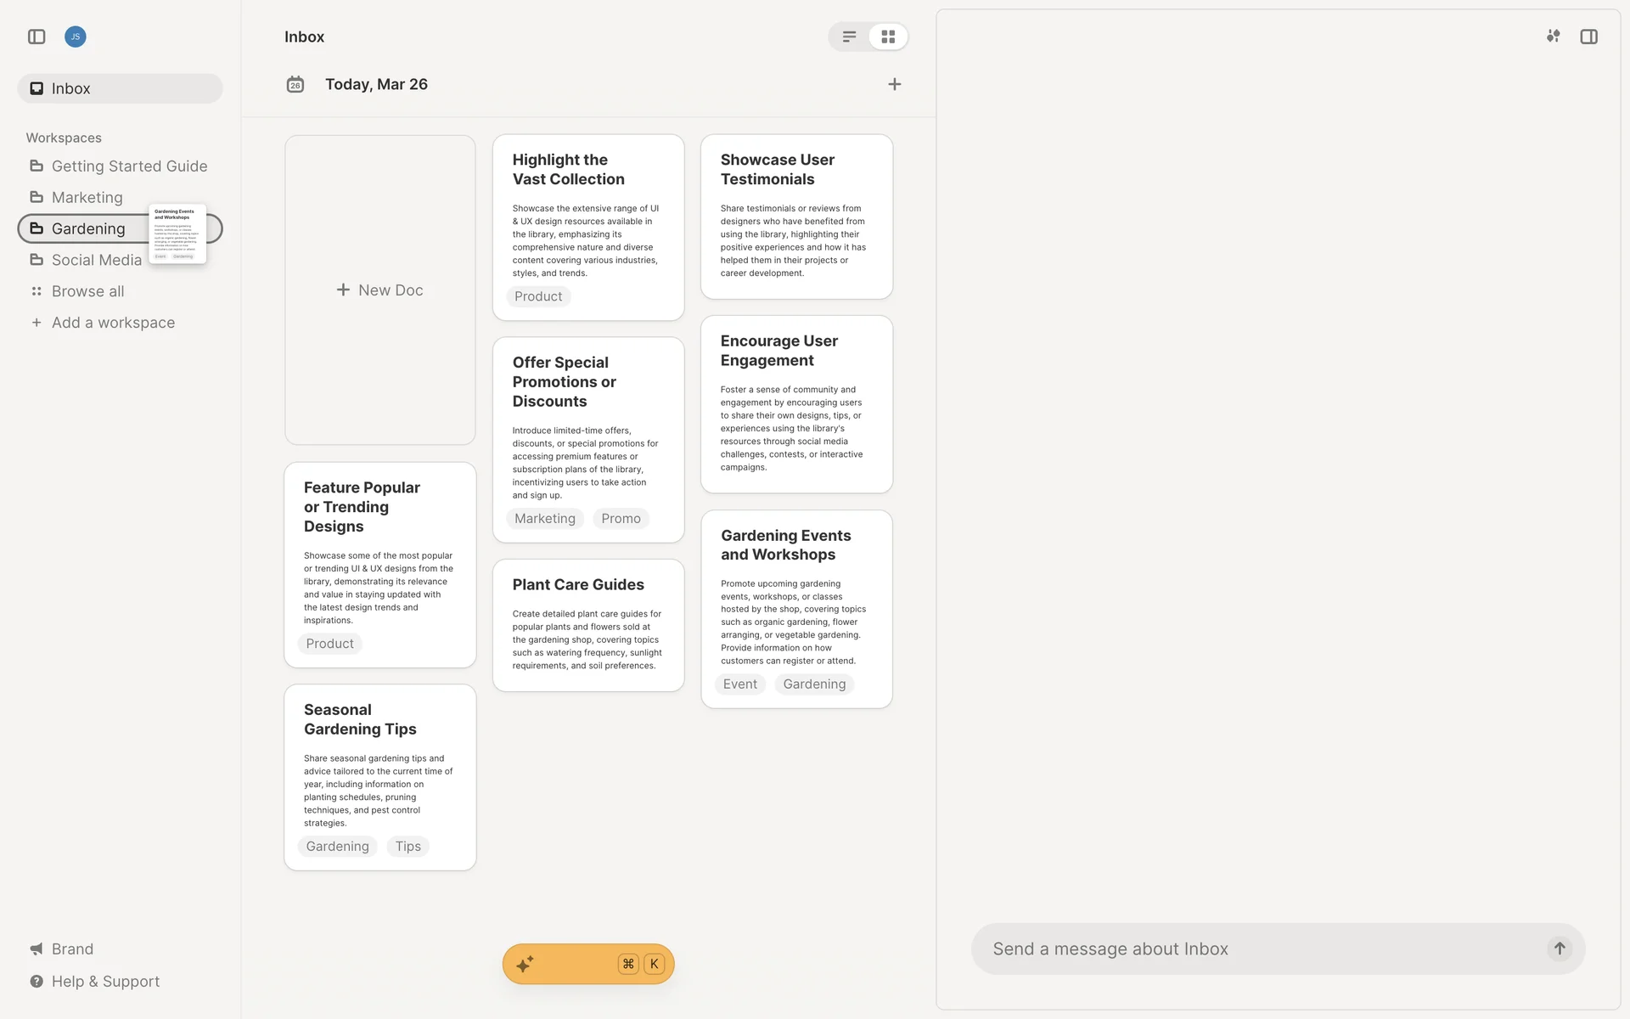The width and height of the screenshot is (1630, 1019).
Task: Open Browse all workspaces
Action: click(87, 291)
